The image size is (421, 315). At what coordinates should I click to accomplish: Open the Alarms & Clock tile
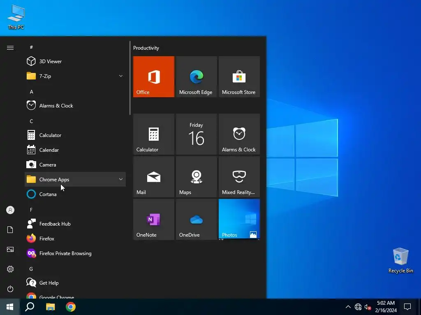pos(239,134)
